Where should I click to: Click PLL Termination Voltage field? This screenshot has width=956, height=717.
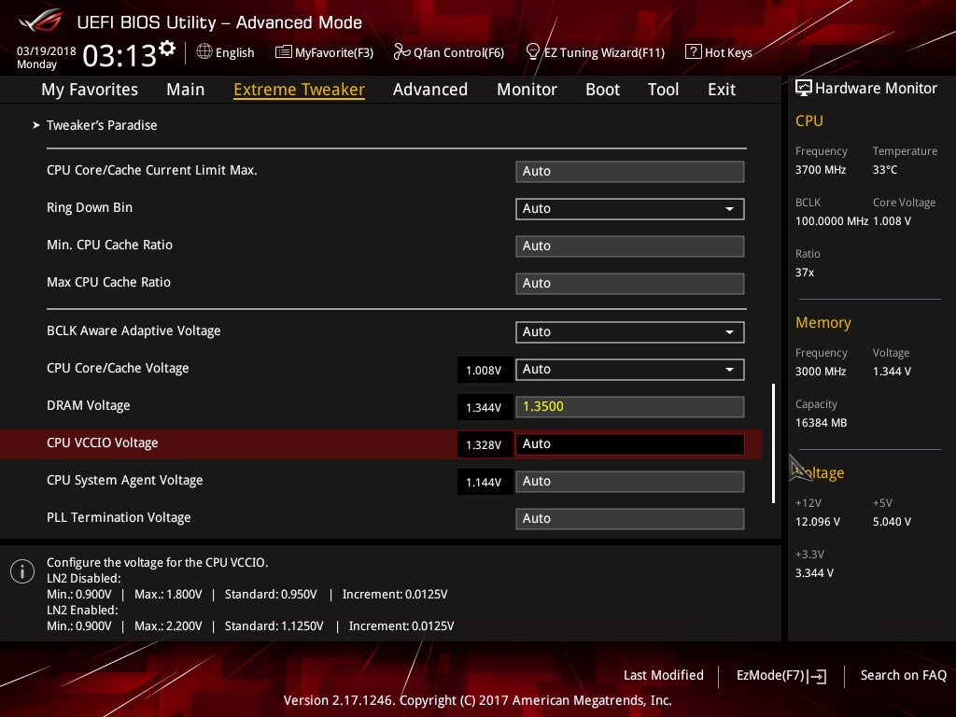click(630, 518)
